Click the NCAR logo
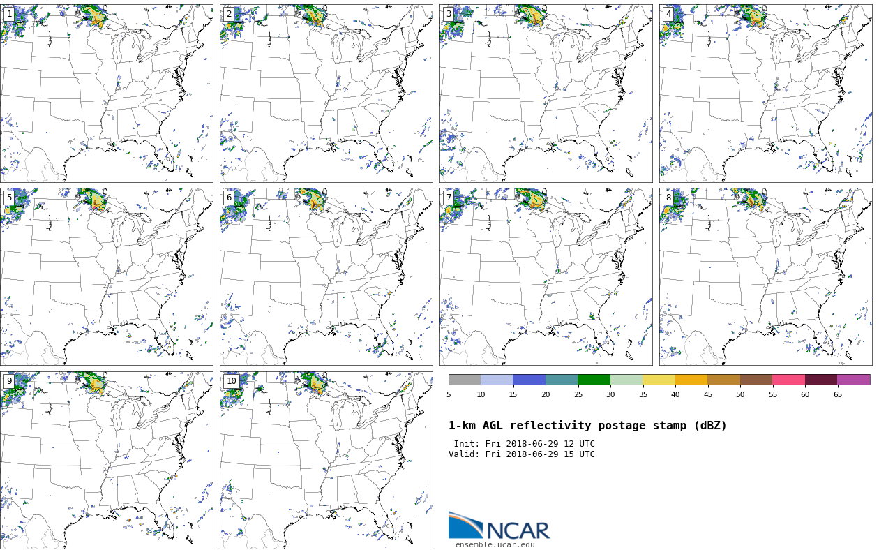The width and height of the screenshot is (879, 550). click(x=499, y=526)
